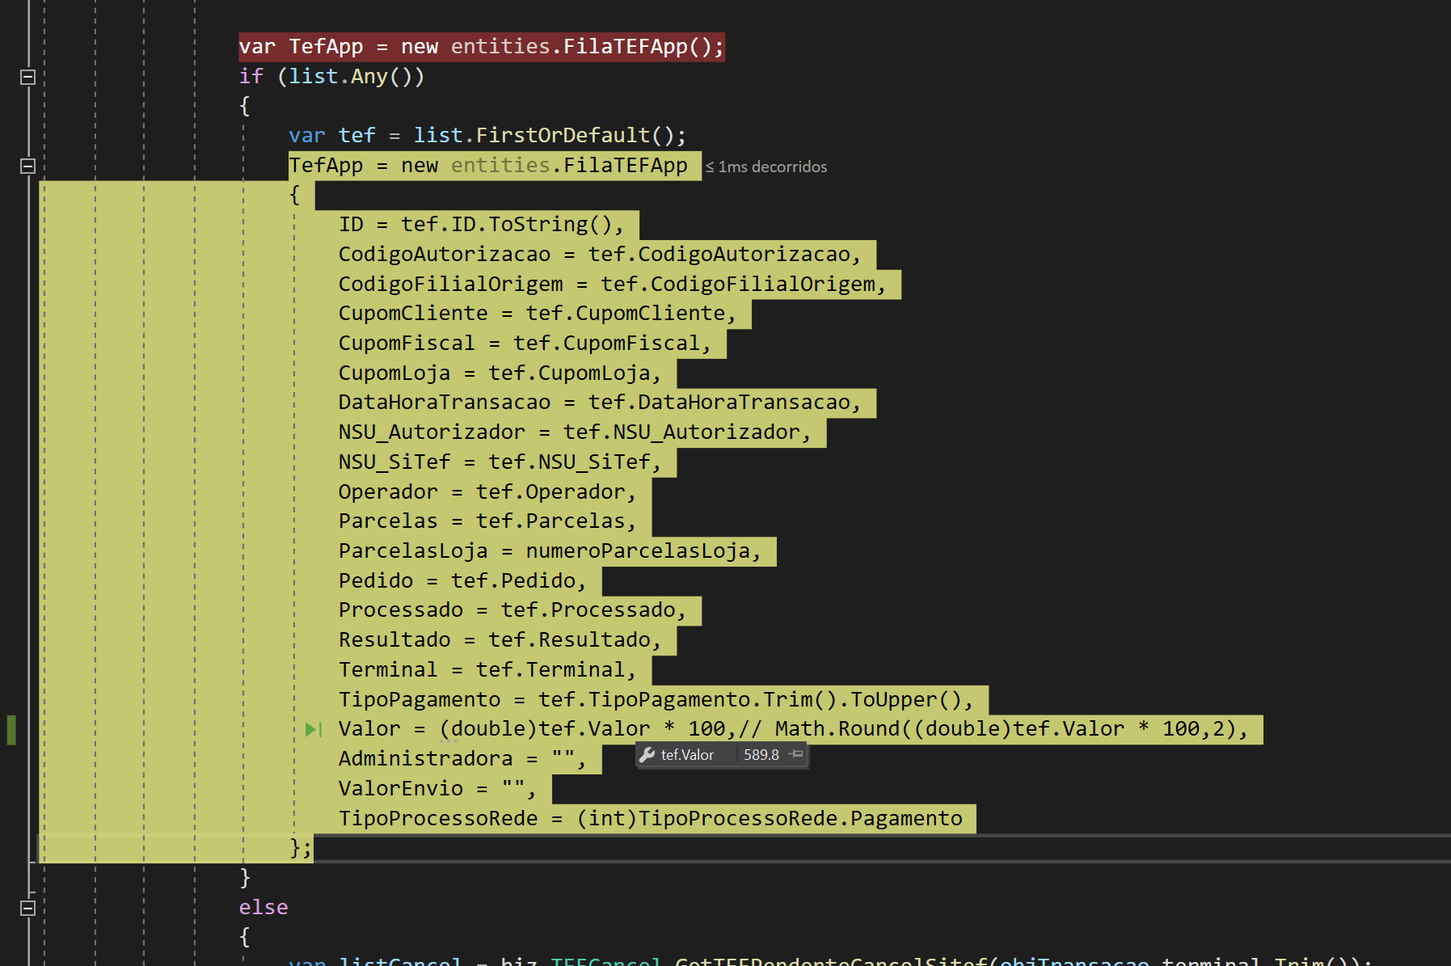Viewport: 1451px width, 966px height.
Task: Click the 'Parcelas = tef.Parcelas,' line
Action: (x=488, y=521)
